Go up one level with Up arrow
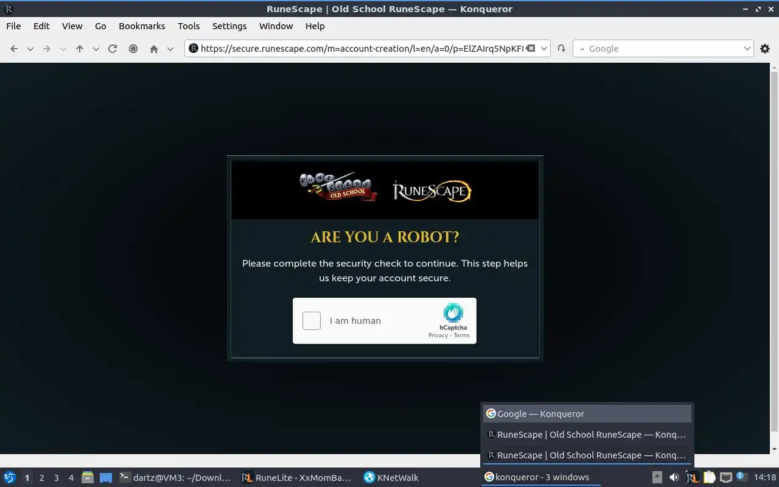The image size is (779, 487). (x=80, y=49)
